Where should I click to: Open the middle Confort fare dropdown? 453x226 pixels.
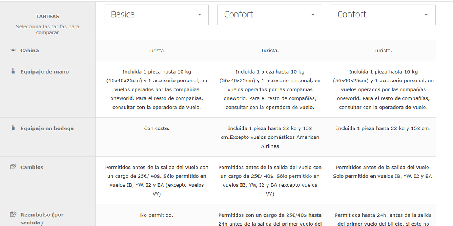click(270, 15)
